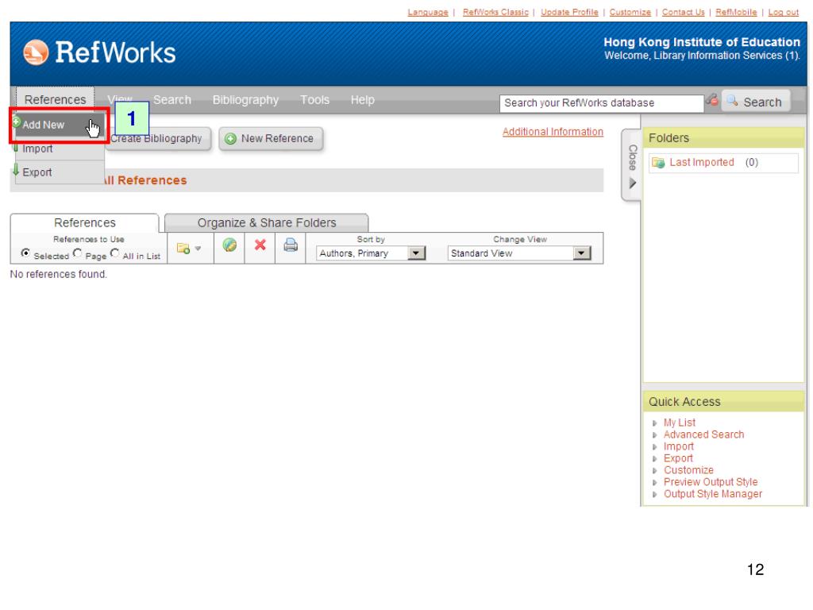The width and height of the screenshot is (813, 610).
Task: Click the globe icon in references toolbar
Action: pos(229,245)
